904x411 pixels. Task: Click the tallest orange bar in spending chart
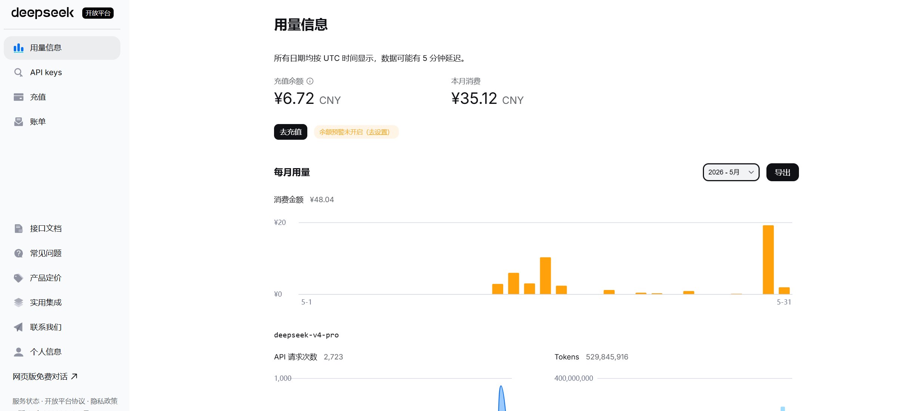click(x=768, y=260)
